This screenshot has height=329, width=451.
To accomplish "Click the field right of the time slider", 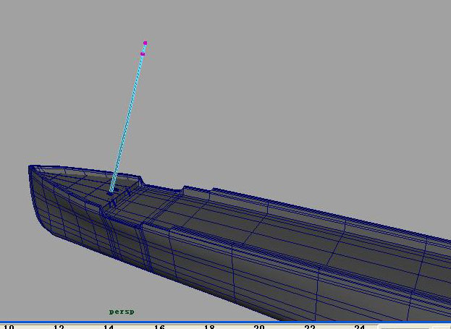I will point(404,328).
